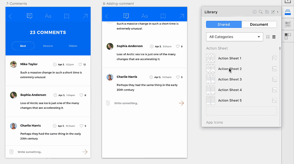The height and width of the screenshot is (164, 294).
Task: Open the Library search icon
Action: click(261, 12)
